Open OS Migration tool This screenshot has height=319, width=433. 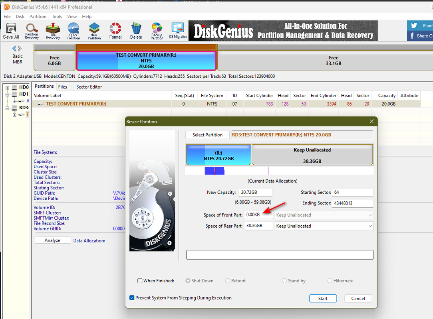click(x=178, y=31)
